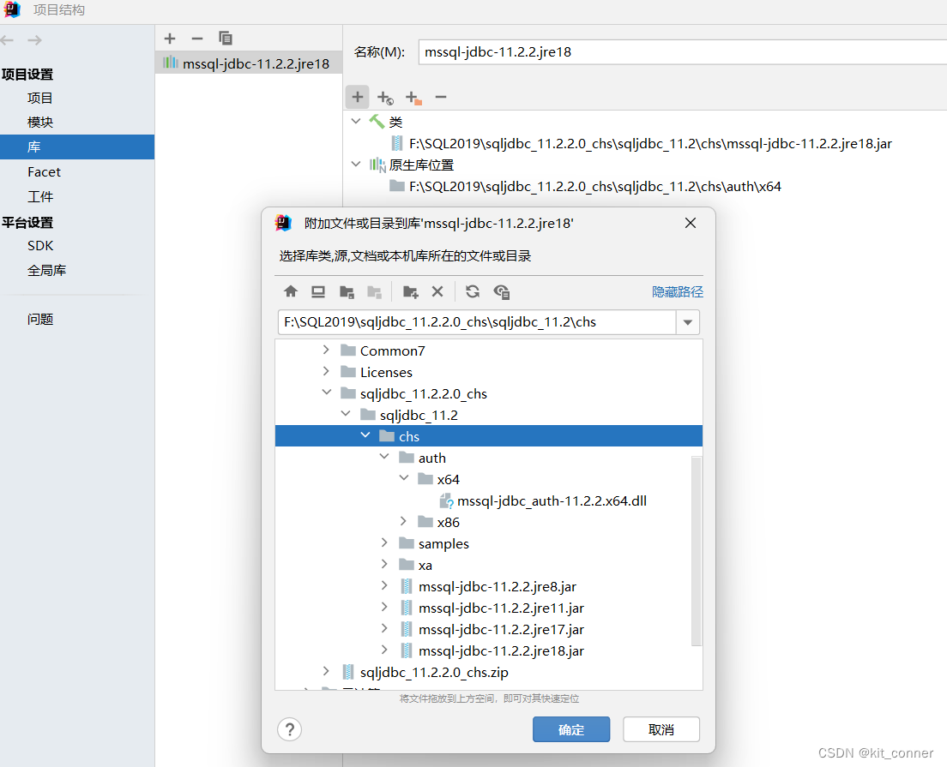Open help for attach files dialog
Screen dimensions: 947x767
point(290,729)
